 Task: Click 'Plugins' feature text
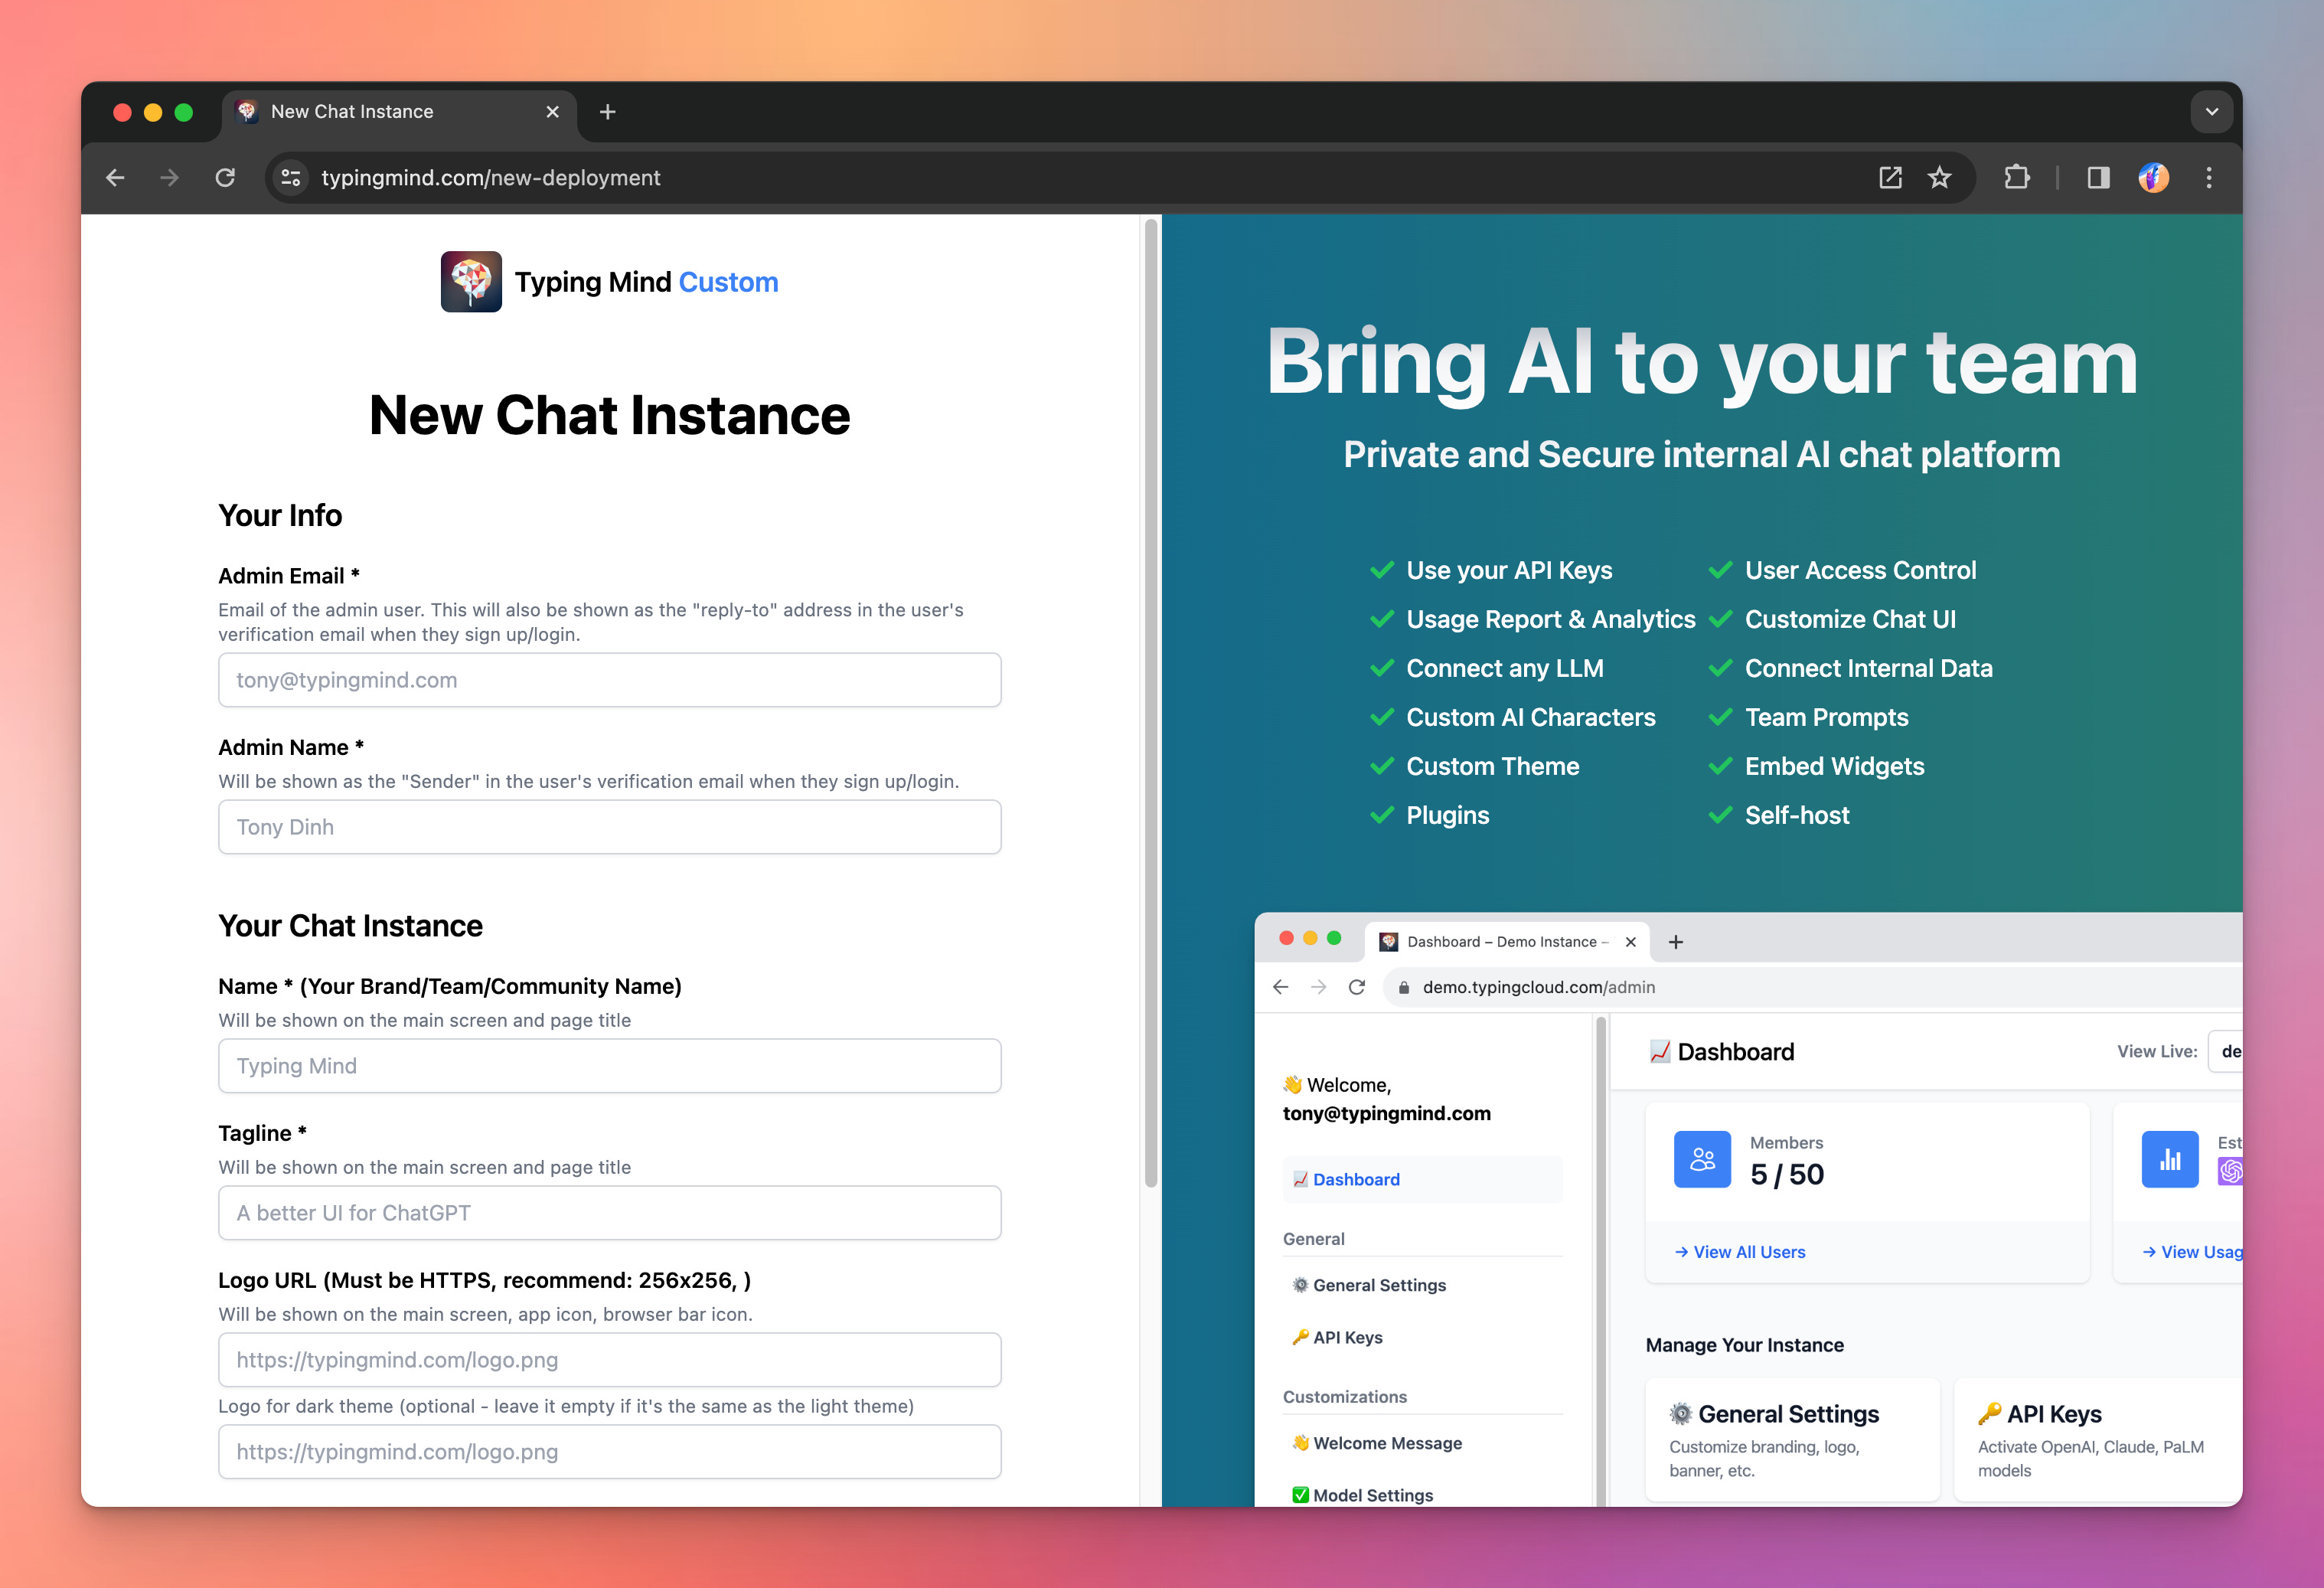[1447, 816]
